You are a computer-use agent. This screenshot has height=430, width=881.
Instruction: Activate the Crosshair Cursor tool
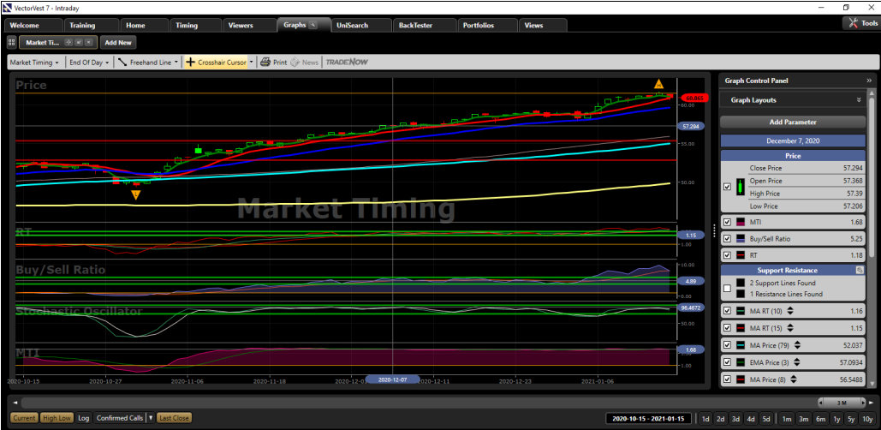click(217, 63)
